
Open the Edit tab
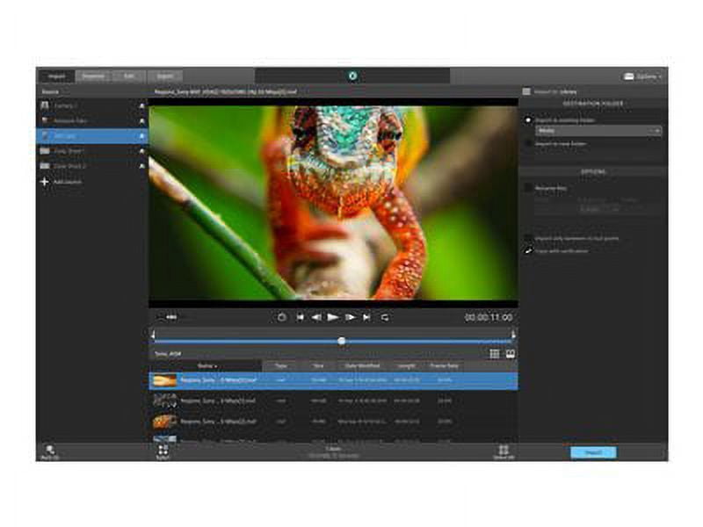click(x=128, y=76)
